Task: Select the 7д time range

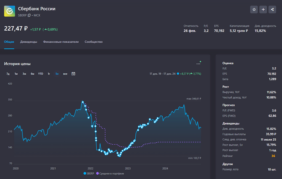Action: [8, 74]
